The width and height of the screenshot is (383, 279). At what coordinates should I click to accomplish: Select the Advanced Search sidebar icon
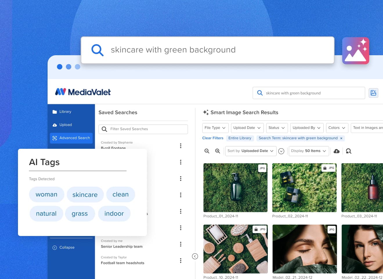click(55, 138)
